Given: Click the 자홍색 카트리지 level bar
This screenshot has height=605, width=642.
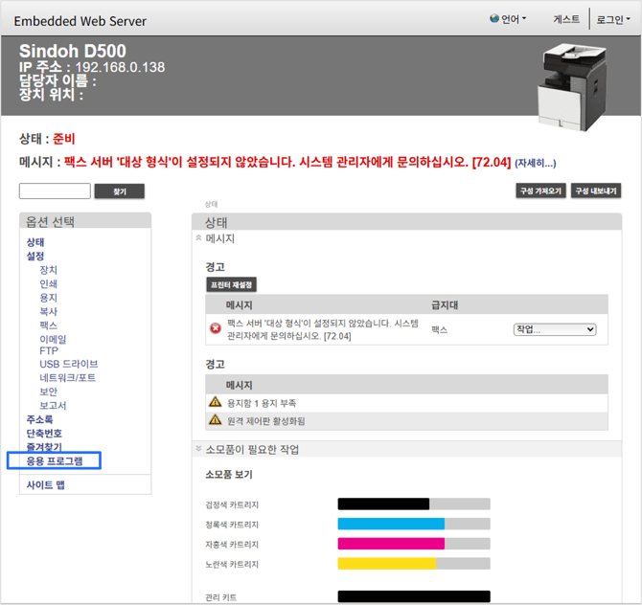Looking at the screenshot, I should click(x=414, y=544).
